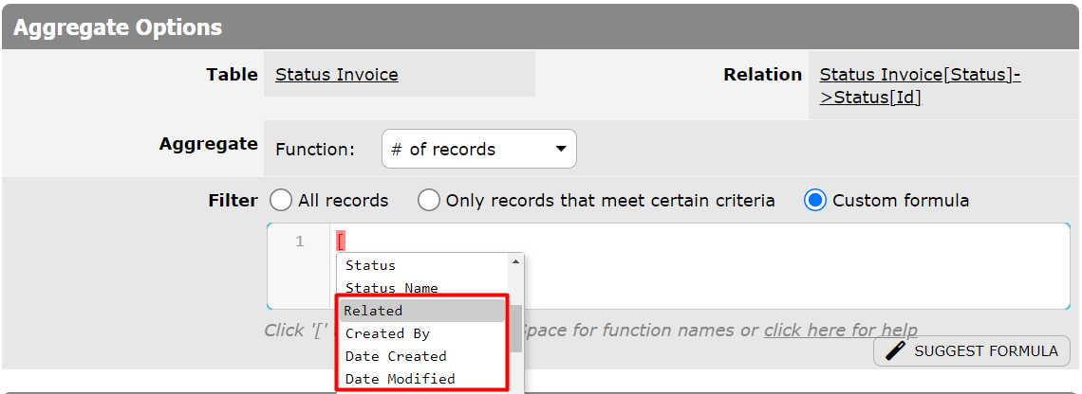The height and width of the screenshot is (394, 1082).
Task: Choose Only records that meet certain criteria
Action: click(429, 201)
